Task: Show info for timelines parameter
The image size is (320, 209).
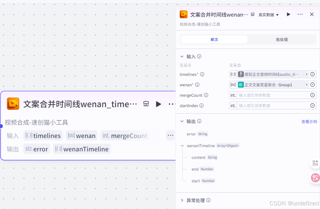Action: coord(202,74)
